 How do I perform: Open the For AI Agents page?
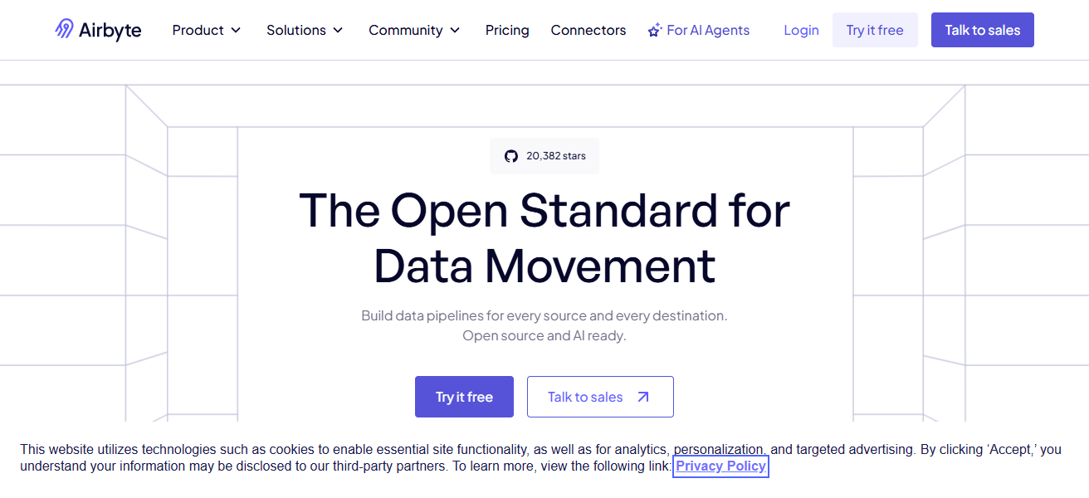(x=707, y=30)
